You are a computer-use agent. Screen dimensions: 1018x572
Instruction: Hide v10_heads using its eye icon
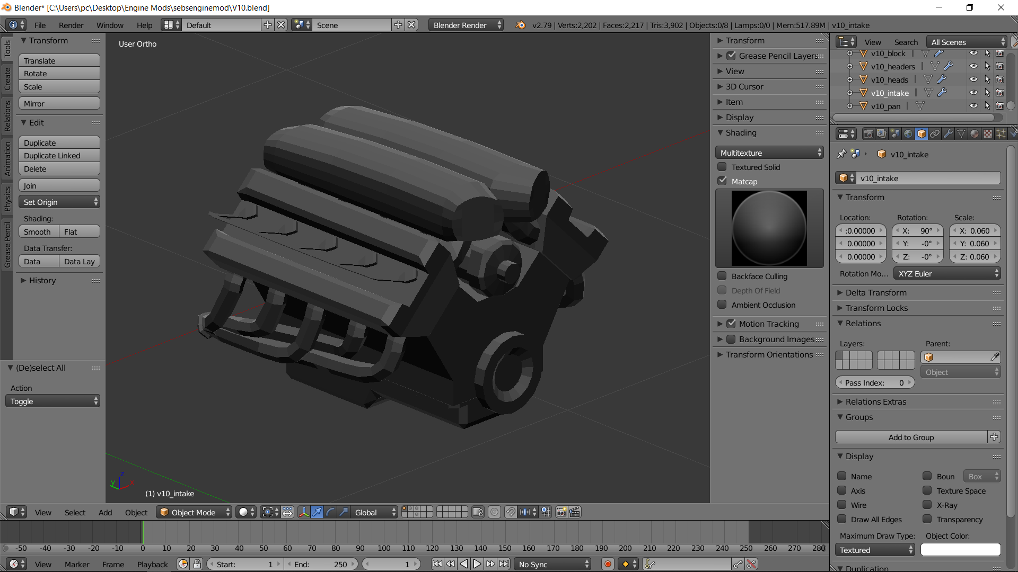click(x=973, y=79)
